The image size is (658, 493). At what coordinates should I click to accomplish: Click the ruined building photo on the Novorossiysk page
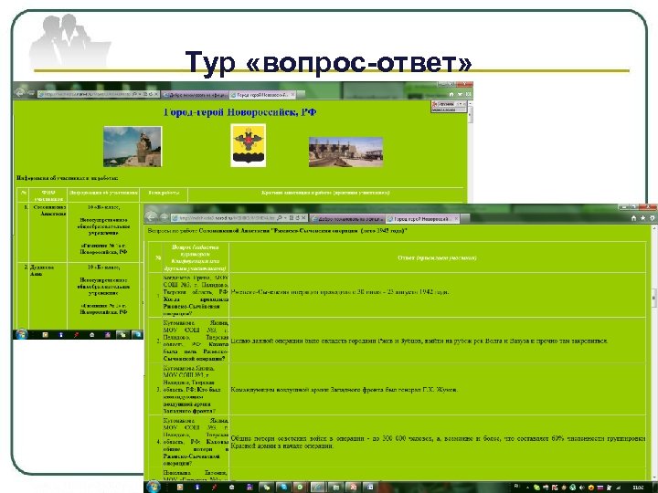[345, 152]
